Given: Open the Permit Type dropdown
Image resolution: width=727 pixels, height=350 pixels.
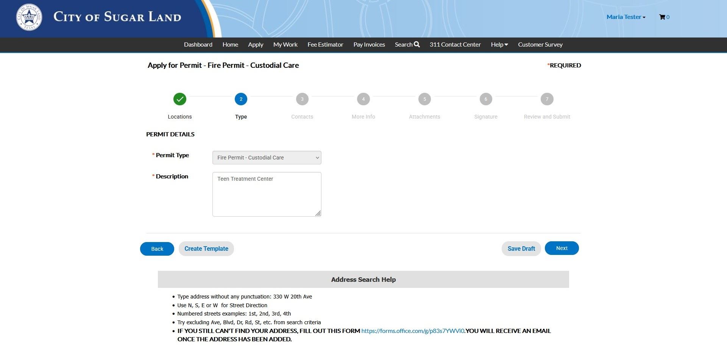Looking at the screenshot, I should (x=267, y=158).
